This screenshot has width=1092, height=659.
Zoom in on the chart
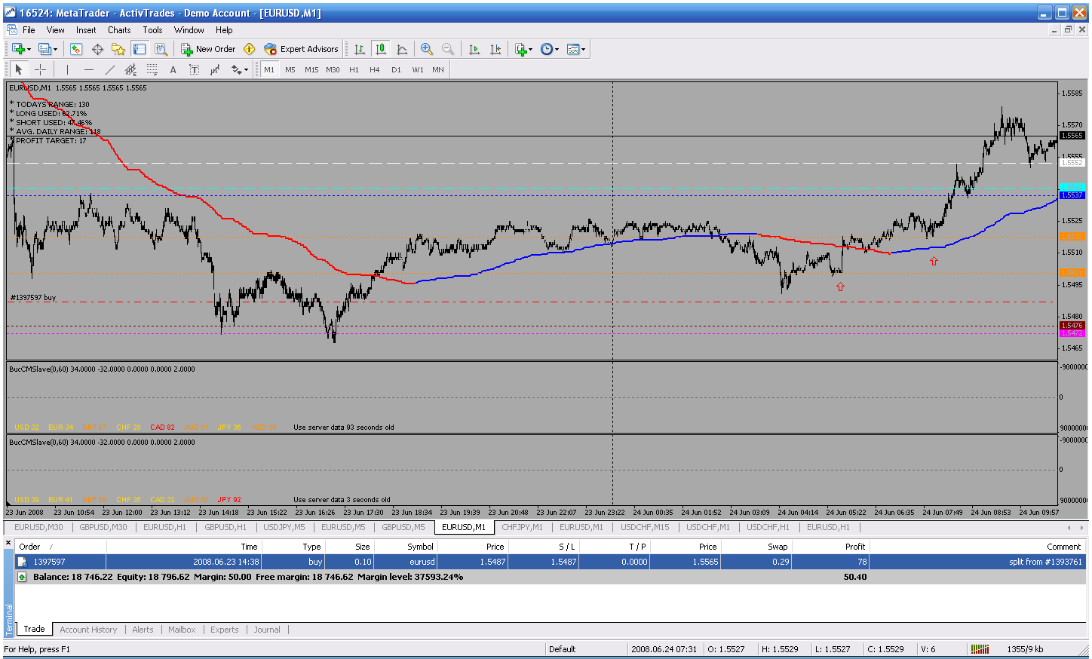[x=427, y=49]
